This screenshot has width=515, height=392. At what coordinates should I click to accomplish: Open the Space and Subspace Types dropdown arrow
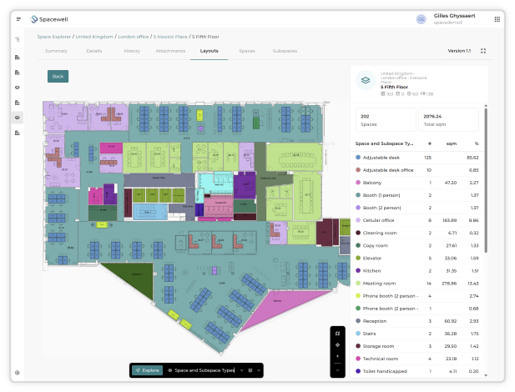[x=241, y=370]
